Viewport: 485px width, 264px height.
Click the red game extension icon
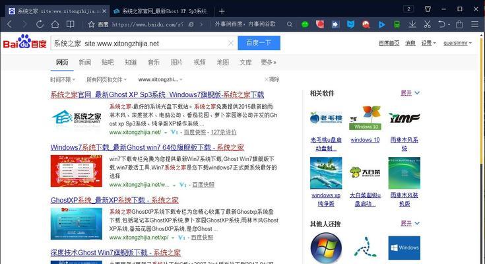(366, 24)
